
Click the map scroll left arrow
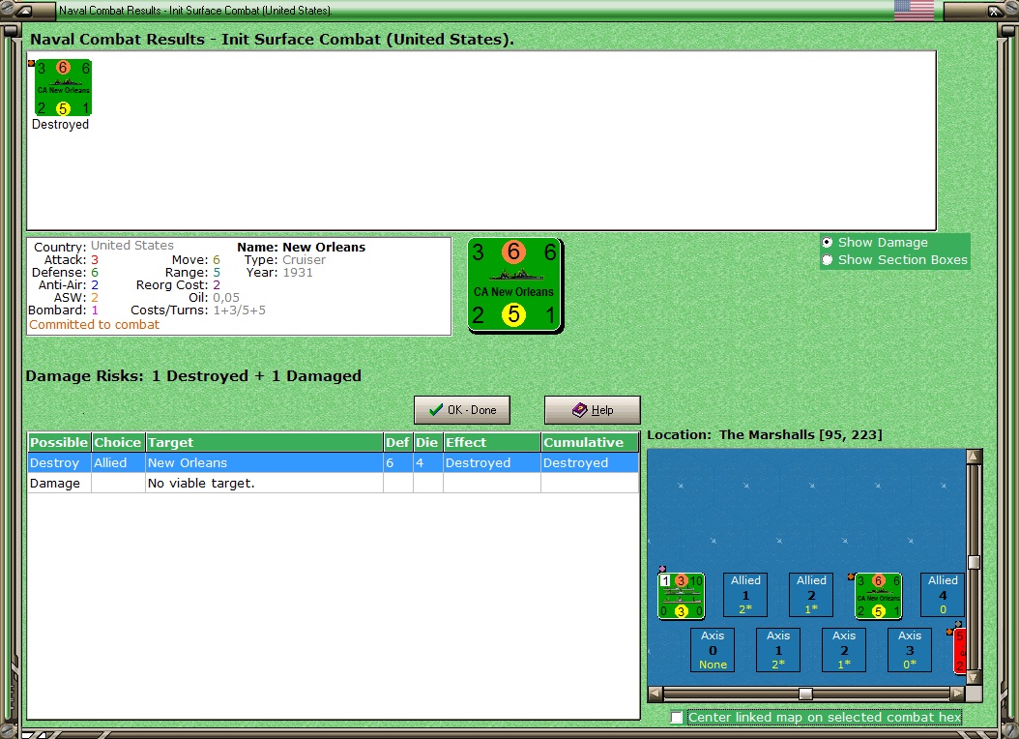[655, 694]
